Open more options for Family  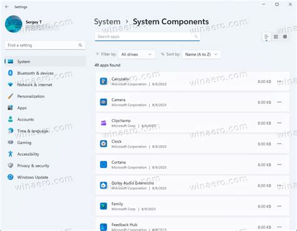tap(279, 207)
